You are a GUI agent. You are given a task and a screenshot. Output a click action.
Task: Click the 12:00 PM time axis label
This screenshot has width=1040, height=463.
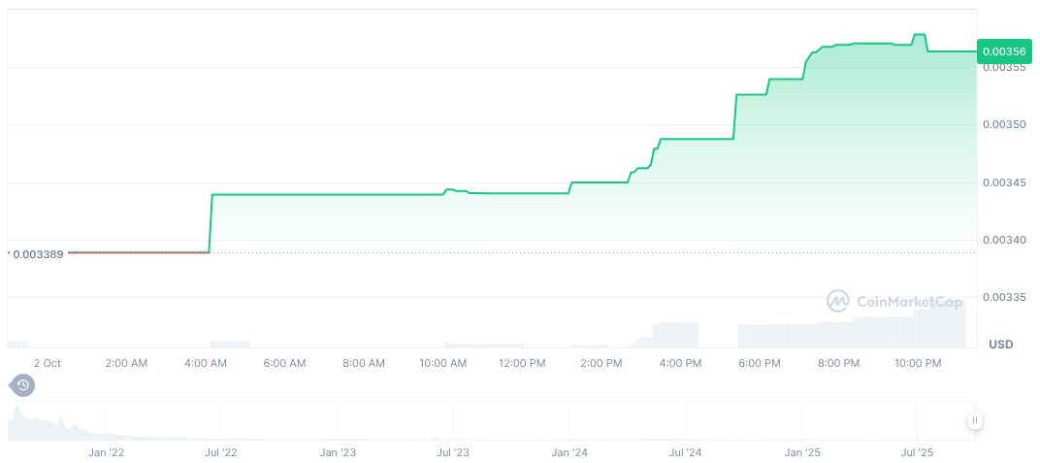(522, 363)
